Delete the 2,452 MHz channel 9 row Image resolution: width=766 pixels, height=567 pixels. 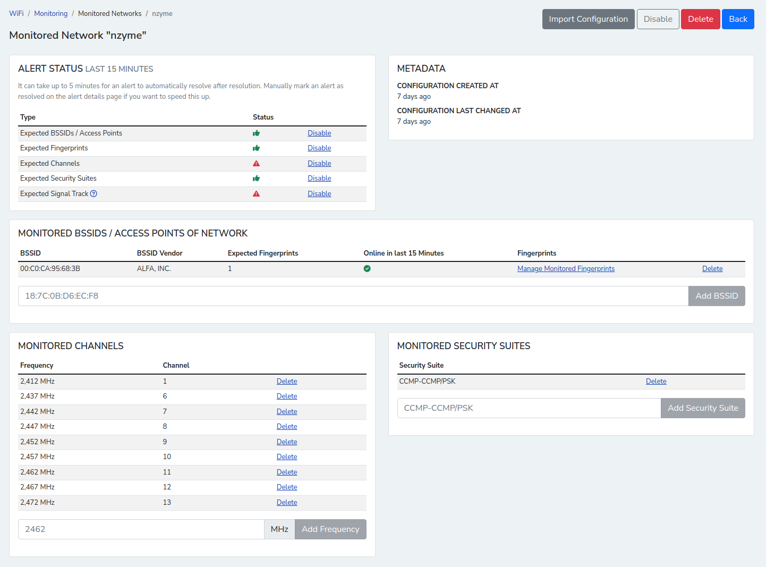(287, 442)
